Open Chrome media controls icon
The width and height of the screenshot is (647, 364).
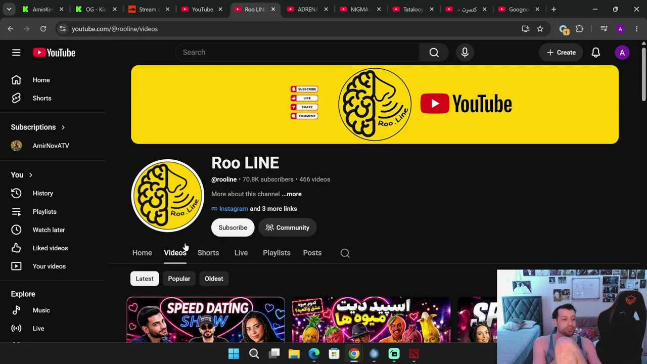[x=604, y=29]
